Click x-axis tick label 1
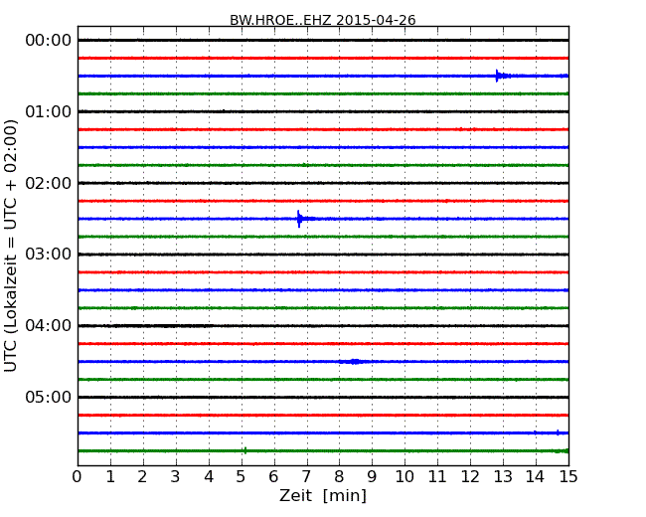 (x=110, y=477)
